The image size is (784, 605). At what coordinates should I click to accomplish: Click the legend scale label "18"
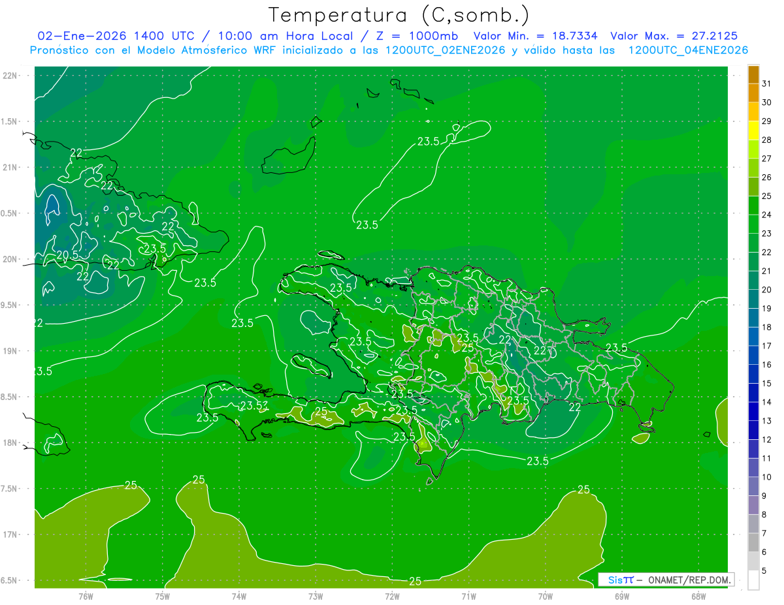pyautogui.click(x=766, y=327)
